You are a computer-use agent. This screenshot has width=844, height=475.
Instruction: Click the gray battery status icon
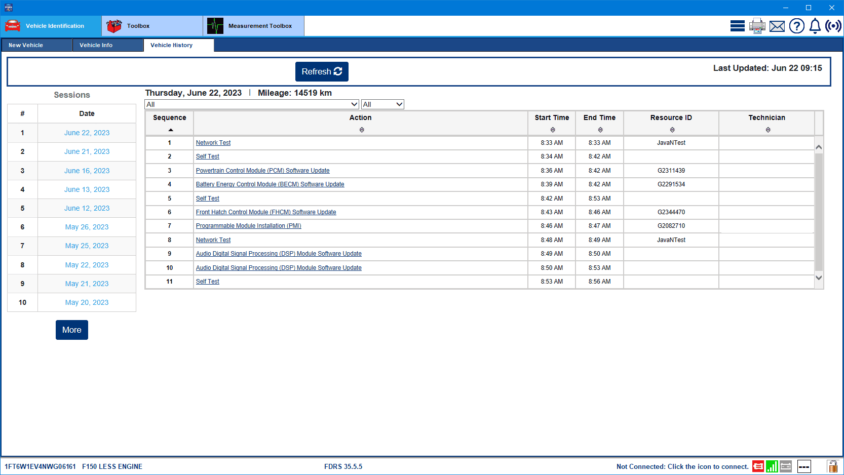pos(786,466)
